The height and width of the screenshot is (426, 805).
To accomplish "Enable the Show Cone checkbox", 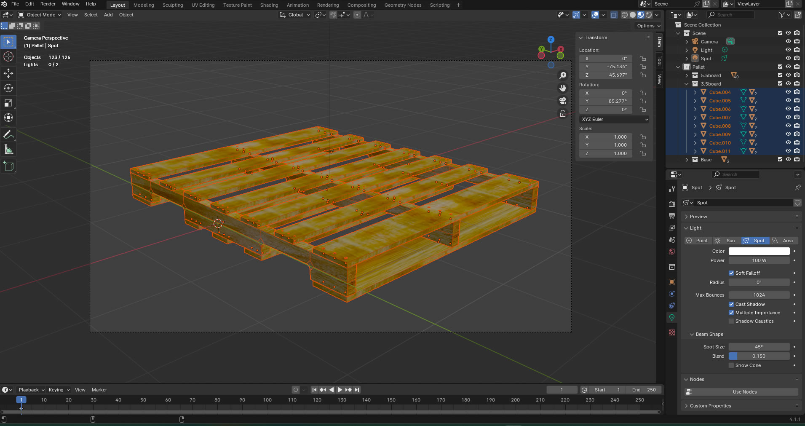I will pos(731,365).
